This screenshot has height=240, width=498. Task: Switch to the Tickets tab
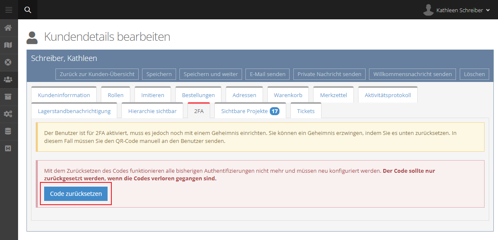coord(306,111)
